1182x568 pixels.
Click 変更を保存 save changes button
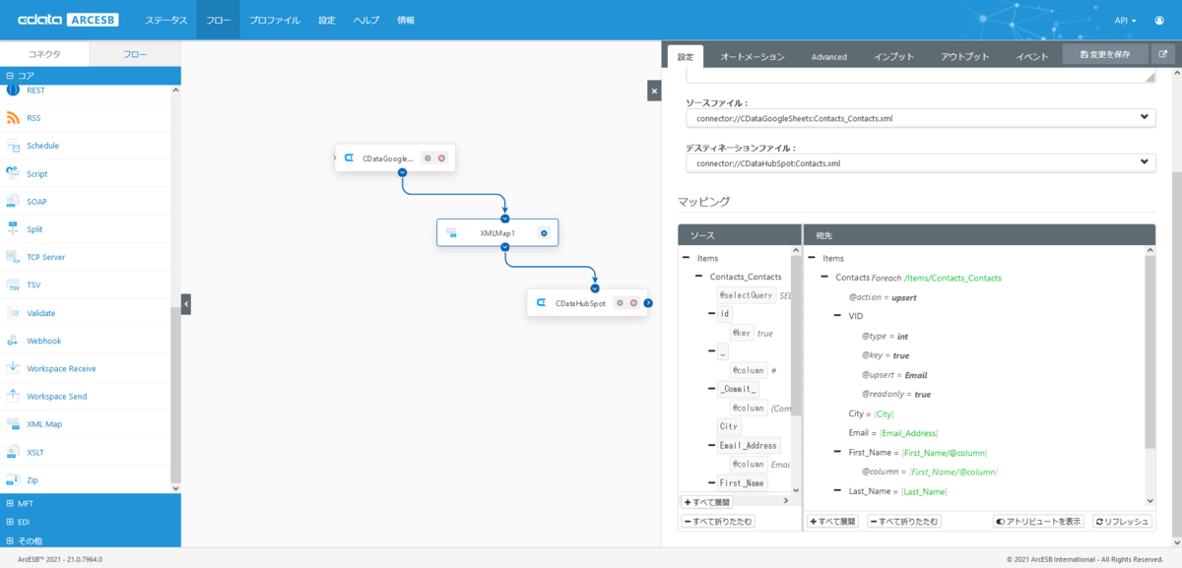coord(1106,54)
